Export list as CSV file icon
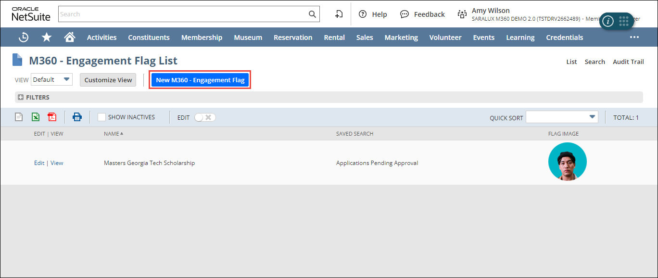This screenshot has width=658, height=278. click(x=19, y=117)
